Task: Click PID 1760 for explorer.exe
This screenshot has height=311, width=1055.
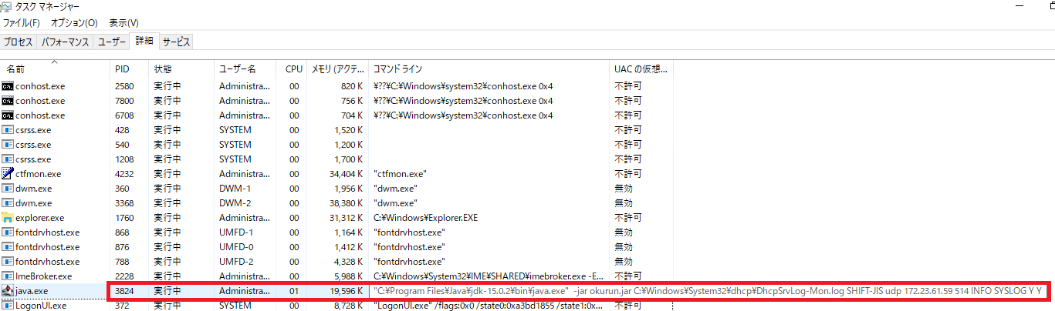Action: coord(124,218)
